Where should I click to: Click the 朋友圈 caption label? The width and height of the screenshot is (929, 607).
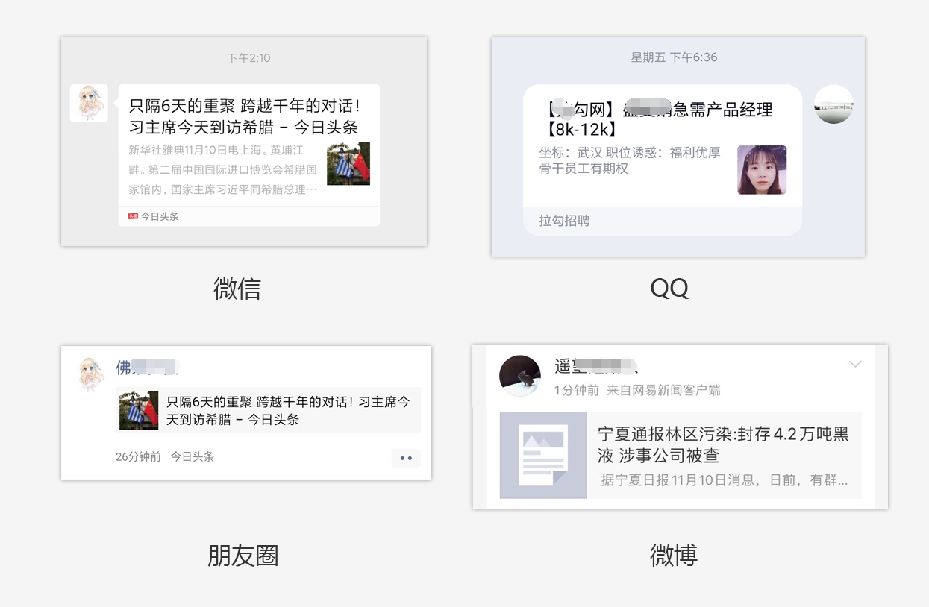(243, 556)
